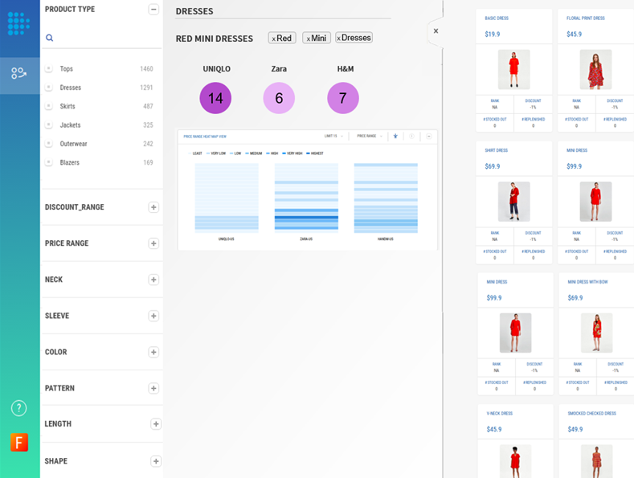This screenshot has height=478, width=634.
Task: Select the UNIQLO count bubble 14
Action: pyautogui.click(x=215, y=98)
